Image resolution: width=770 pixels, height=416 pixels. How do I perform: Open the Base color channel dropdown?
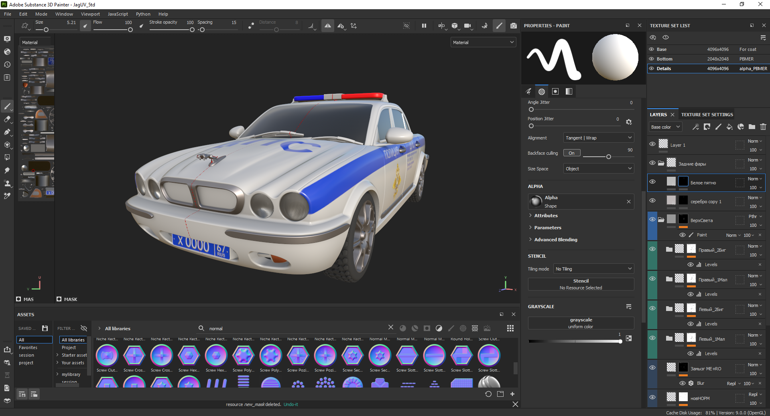pos(666,127)
